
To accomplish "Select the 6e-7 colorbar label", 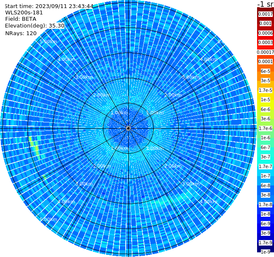I will (266, 147).
